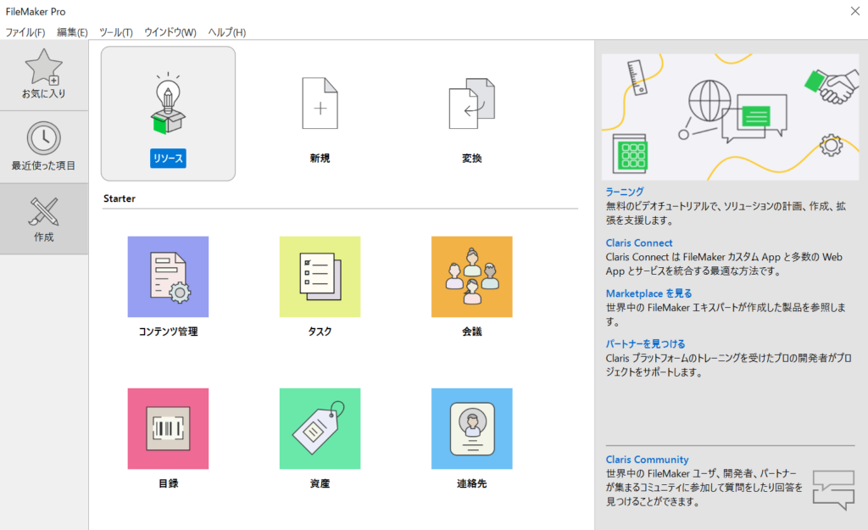868x530 pixels.
Task: Show the 最近使った項目 recent items tab
Action: [44, 147]
